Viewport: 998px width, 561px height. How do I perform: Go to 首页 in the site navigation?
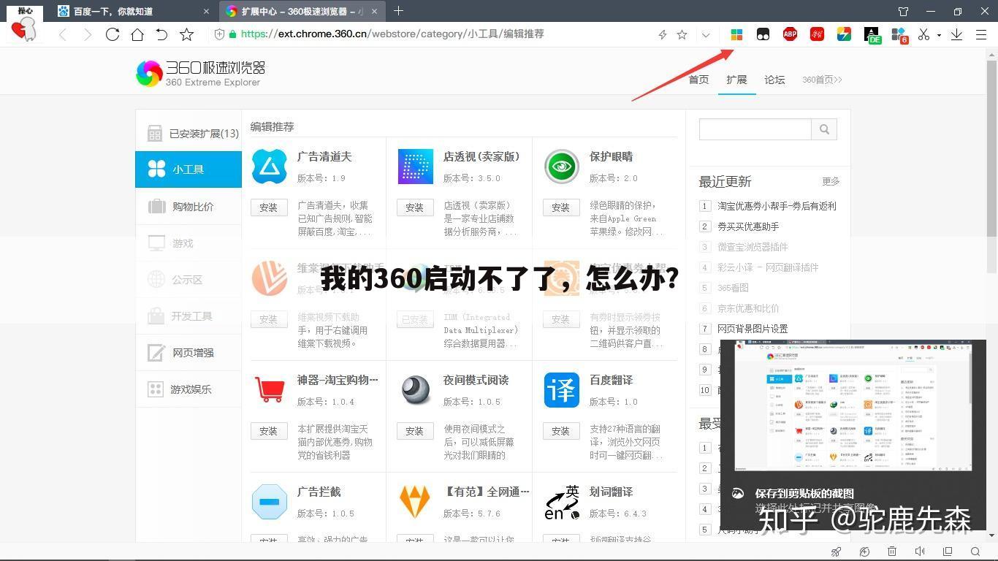(698, 80)
